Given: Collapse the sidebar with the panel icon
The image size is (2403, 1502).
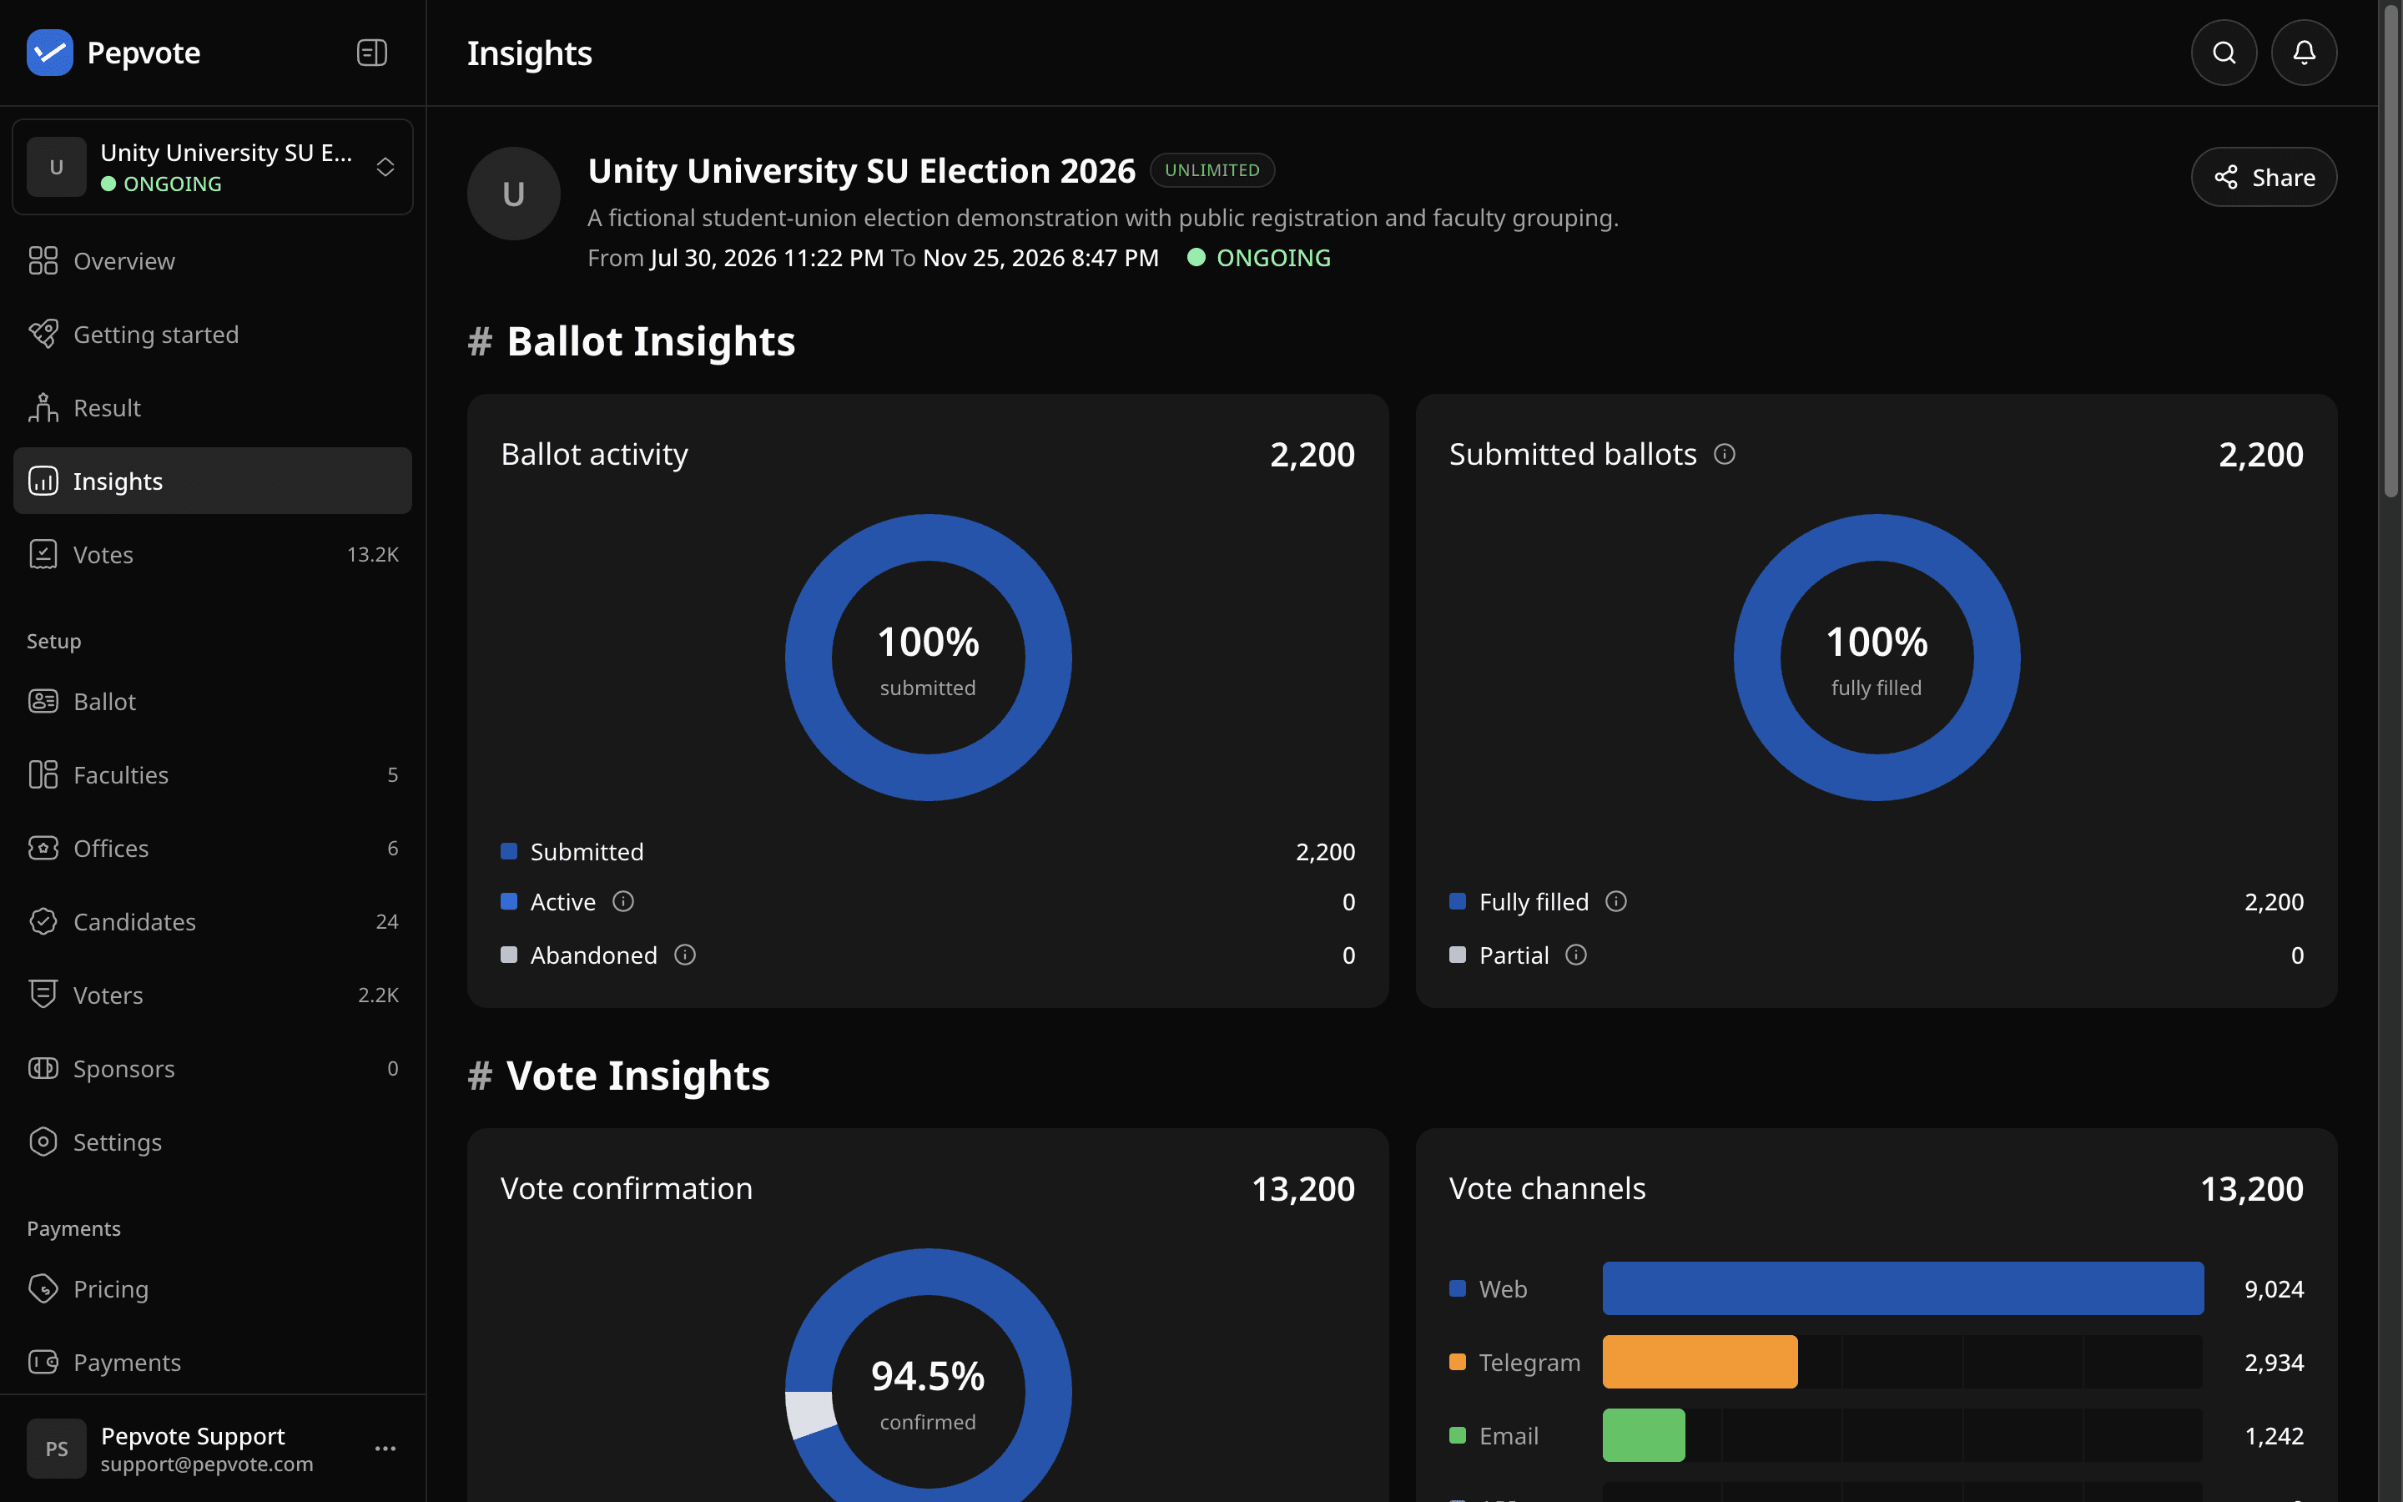Looking at the screenshot, I should 371,53.
